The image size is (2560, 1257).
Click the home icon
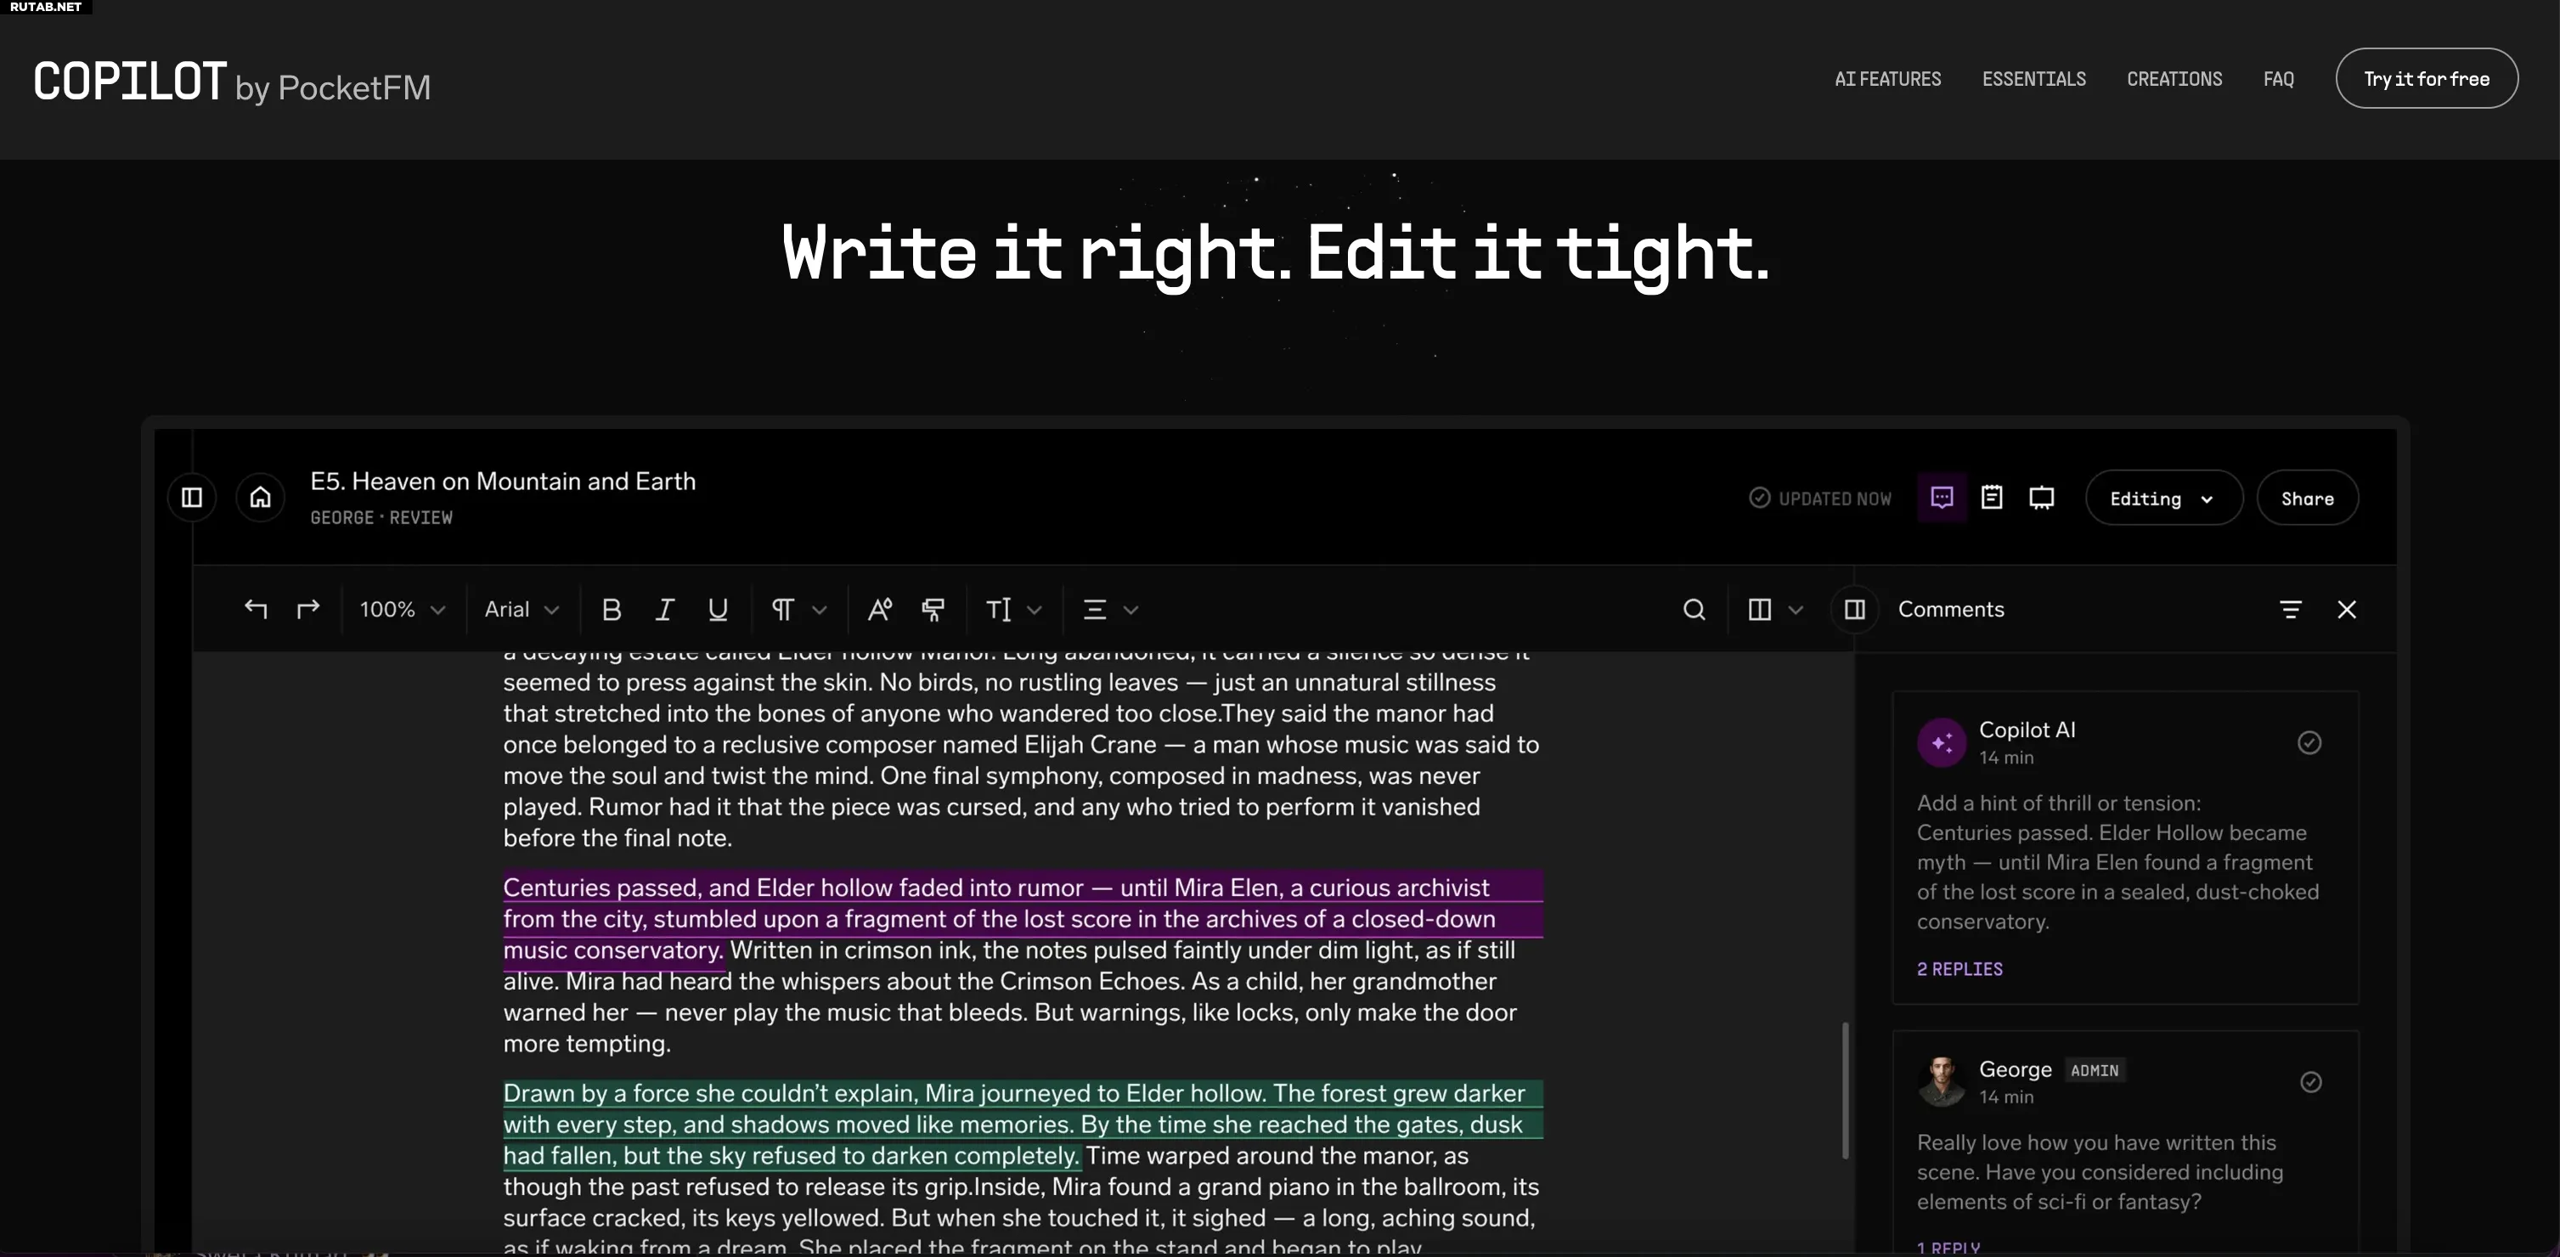pos(261,497)
